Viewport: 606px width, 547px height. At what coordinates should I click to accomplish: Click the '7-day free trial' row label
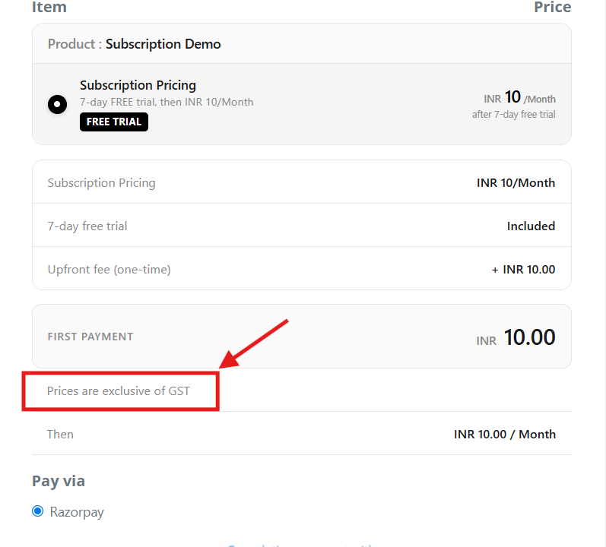pos(87,226)
